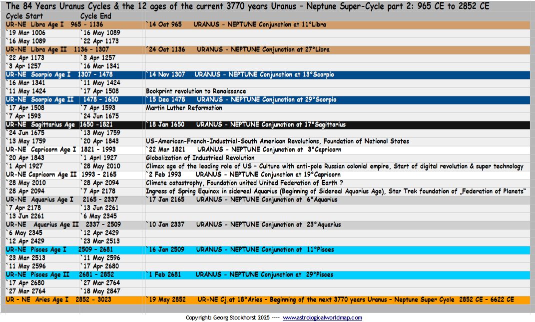Screen dimensions: 535x322
Task: Click the '22 Apr 1173' cycle end cell
Action: [x=99, y=41]
